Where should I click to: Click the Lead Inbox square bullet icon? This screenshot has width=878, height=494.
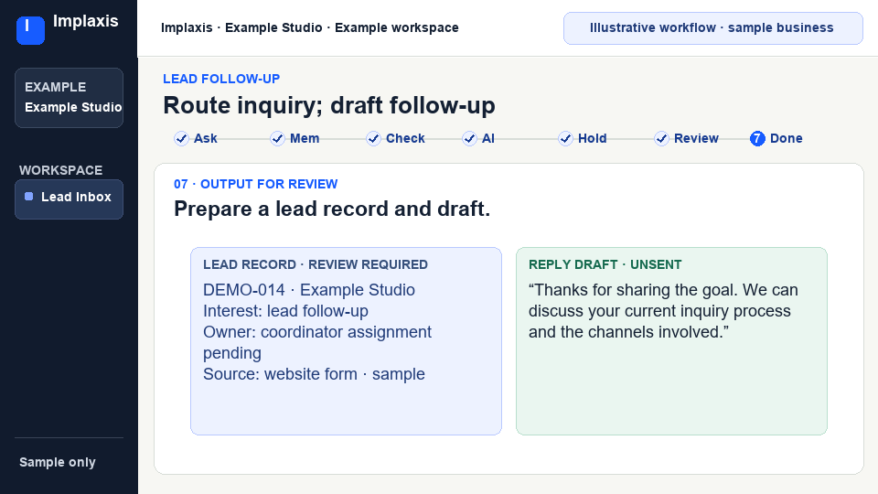[29, 197]
